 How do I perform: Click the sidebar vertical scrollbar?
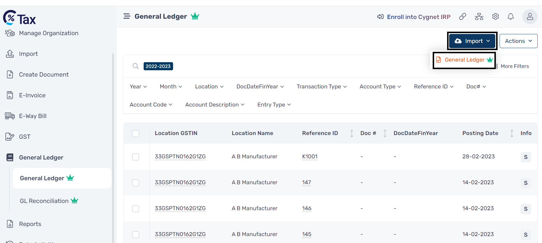tap(113, 148)
